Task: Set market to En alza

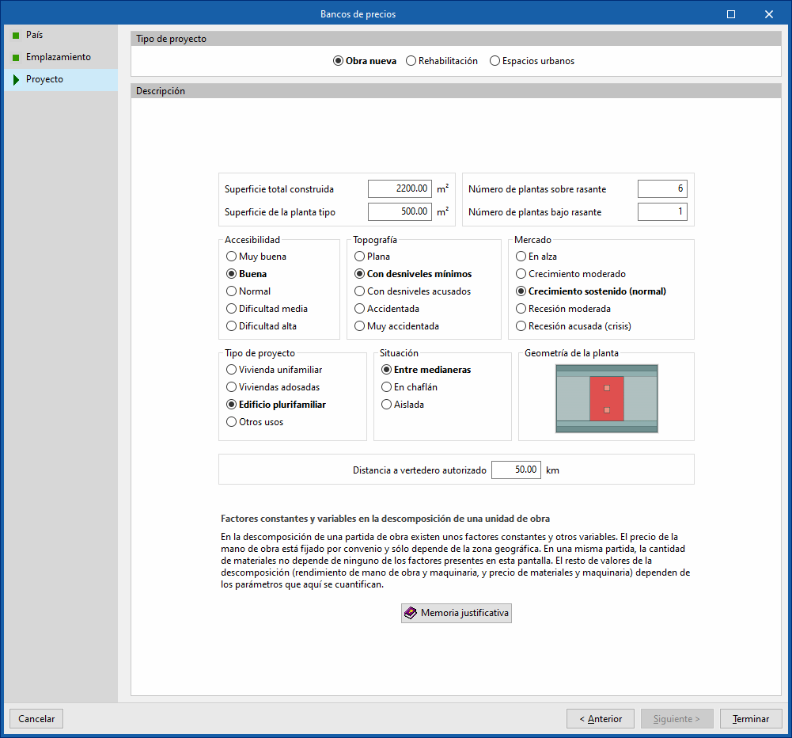Action: point(536,257)
